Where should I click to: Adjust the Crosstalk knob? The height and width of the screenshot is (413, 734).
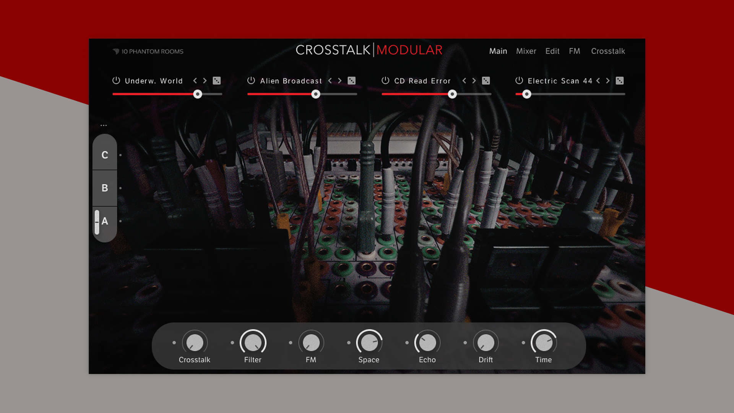click(x=195, y=343)
